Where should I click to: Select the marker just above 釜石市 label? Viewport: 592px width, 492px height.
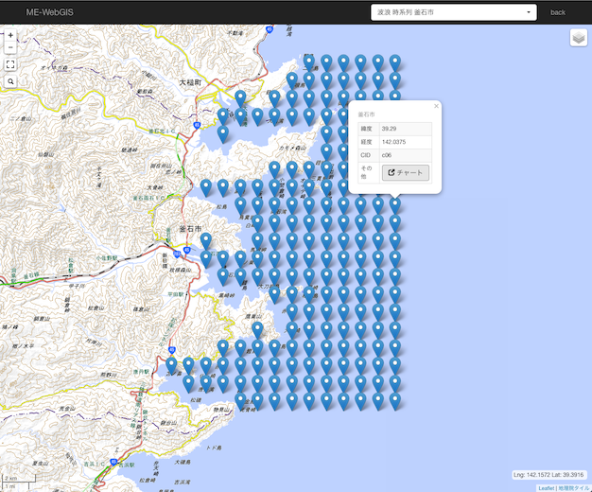pyautogui.click(x=206, y=188)
